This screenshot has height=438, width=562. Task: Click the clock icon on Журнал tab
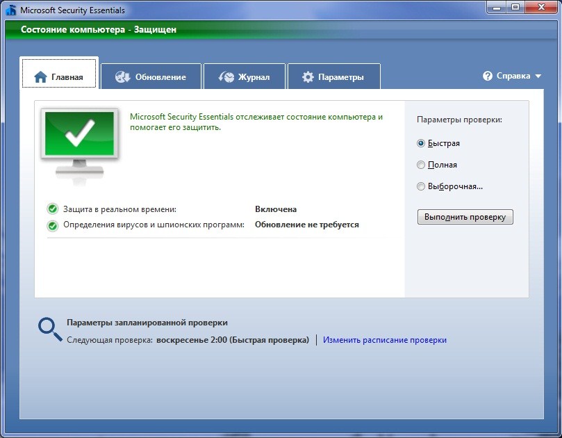pos(226,76)
